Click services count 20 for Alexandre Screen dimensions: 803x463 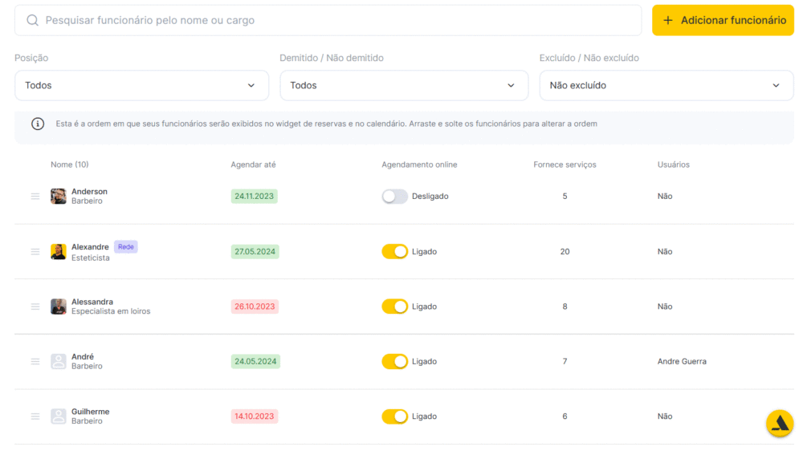click(565, 252)
